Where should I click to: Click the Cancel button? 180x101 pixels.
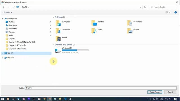[170, 92]
